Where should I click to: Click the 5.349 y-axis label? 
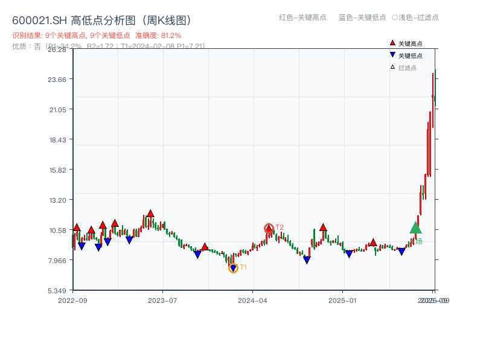pos(57,291)
